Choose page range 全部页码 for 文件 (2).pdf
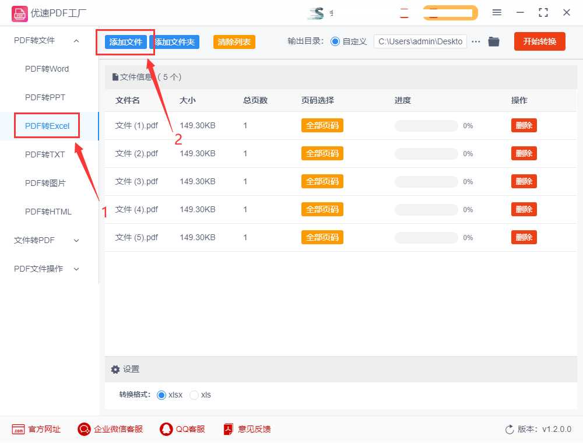 click(322, 153)
